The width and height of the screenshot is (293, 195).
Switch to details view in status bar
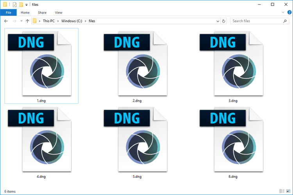[282, 191]
